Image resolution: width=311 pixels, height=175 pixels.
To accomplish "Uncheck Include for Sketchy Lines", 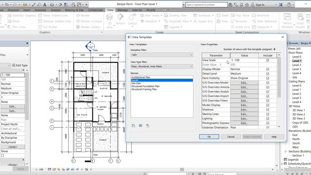I will [268, 114].
